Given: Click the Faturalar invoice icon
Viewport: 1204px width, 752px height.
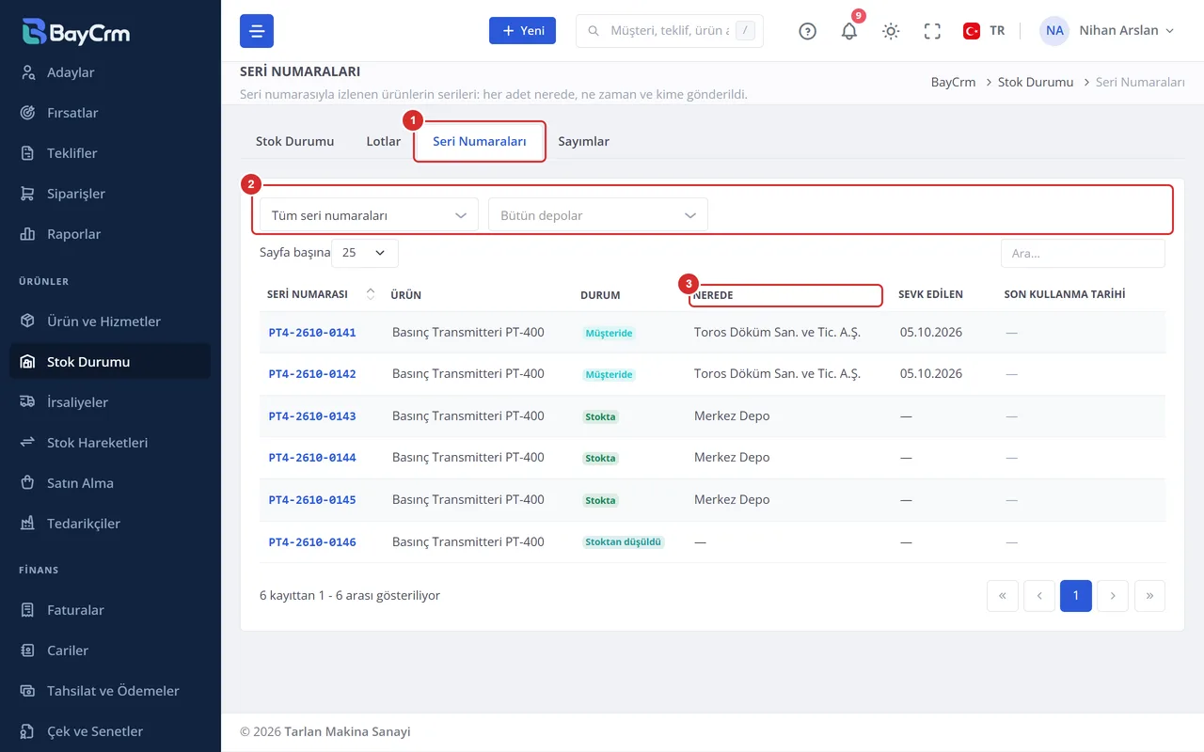Looking at the screenshot, I should (x=28, y=610).
